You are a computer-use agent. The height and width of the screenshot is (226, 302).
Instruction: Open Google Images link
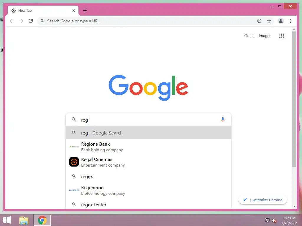click(x=265, y=36)
